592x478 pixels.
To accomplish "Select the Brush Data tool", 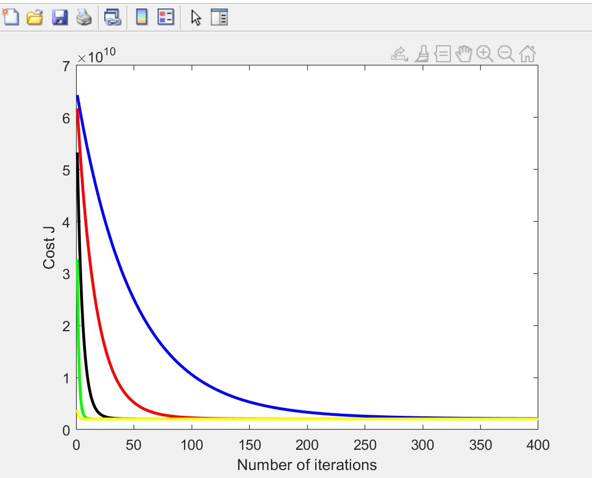I will coord(422,53).
